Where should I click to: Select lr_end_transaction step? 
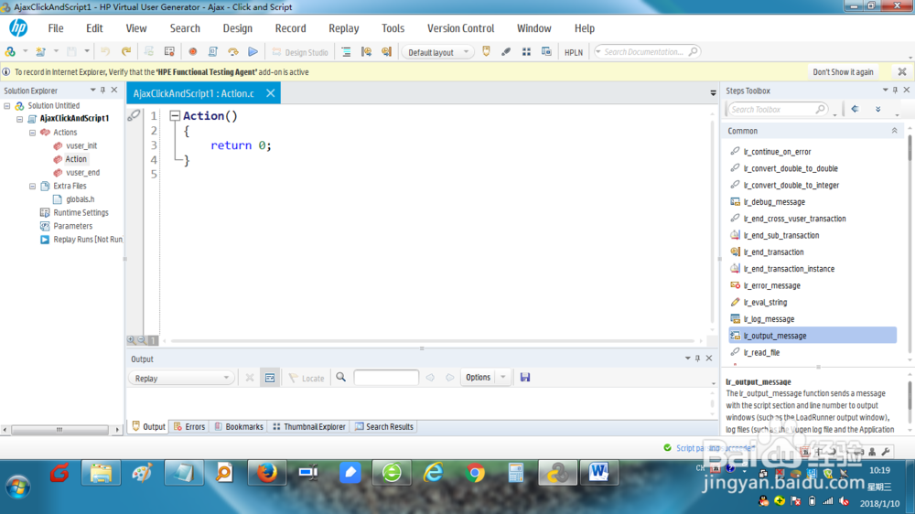pyautogui.click(x=774, y=252)
